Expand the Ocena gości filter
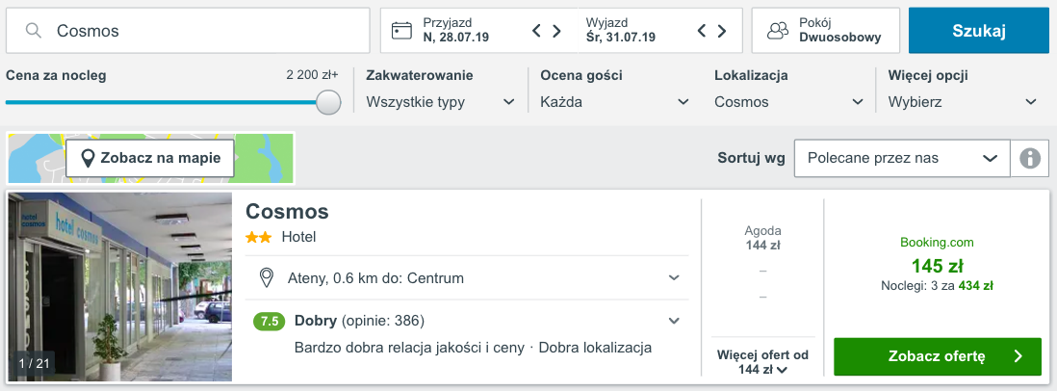 click(x=615, y=102)
